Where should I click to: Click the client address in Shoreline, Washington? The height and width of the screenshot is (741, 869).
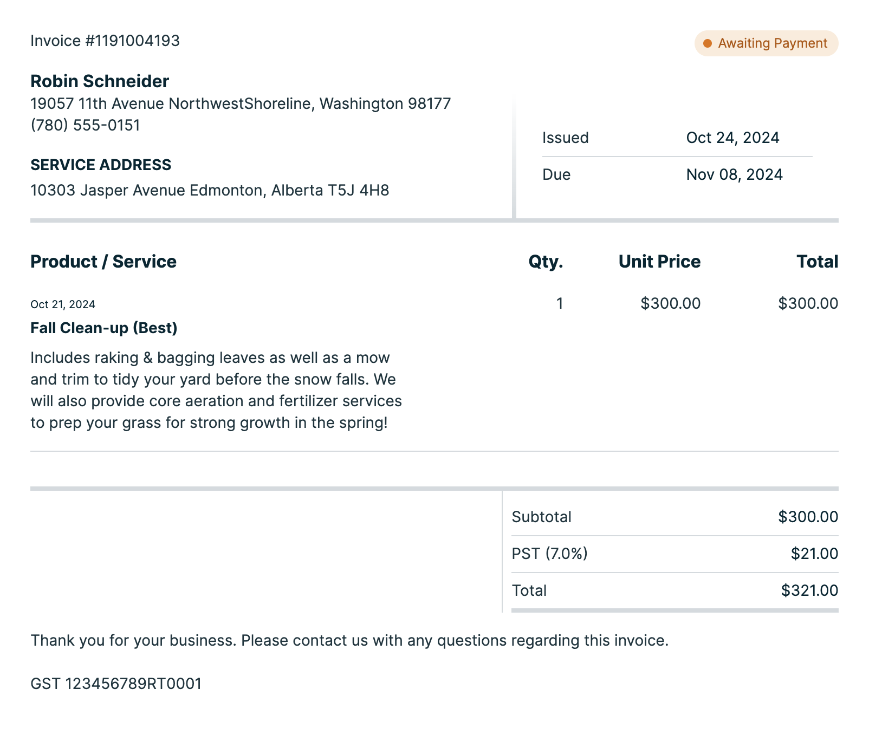pyautogui.click(x=241, y=103)
